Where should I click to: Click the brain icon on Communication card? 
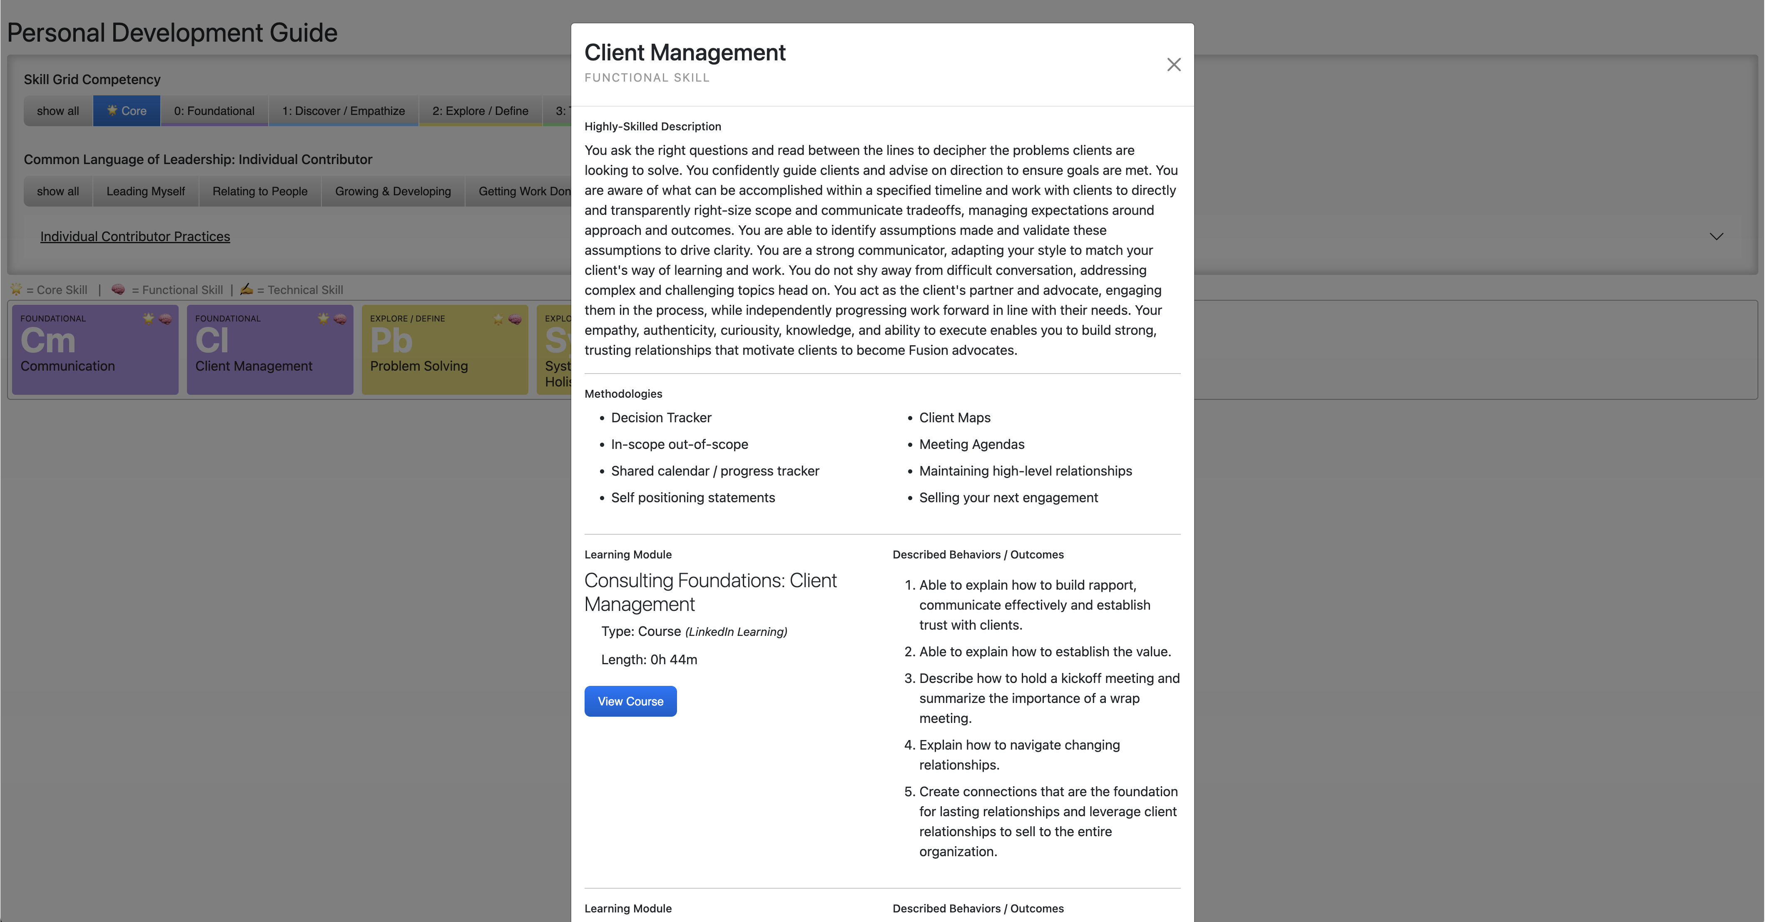165,319
